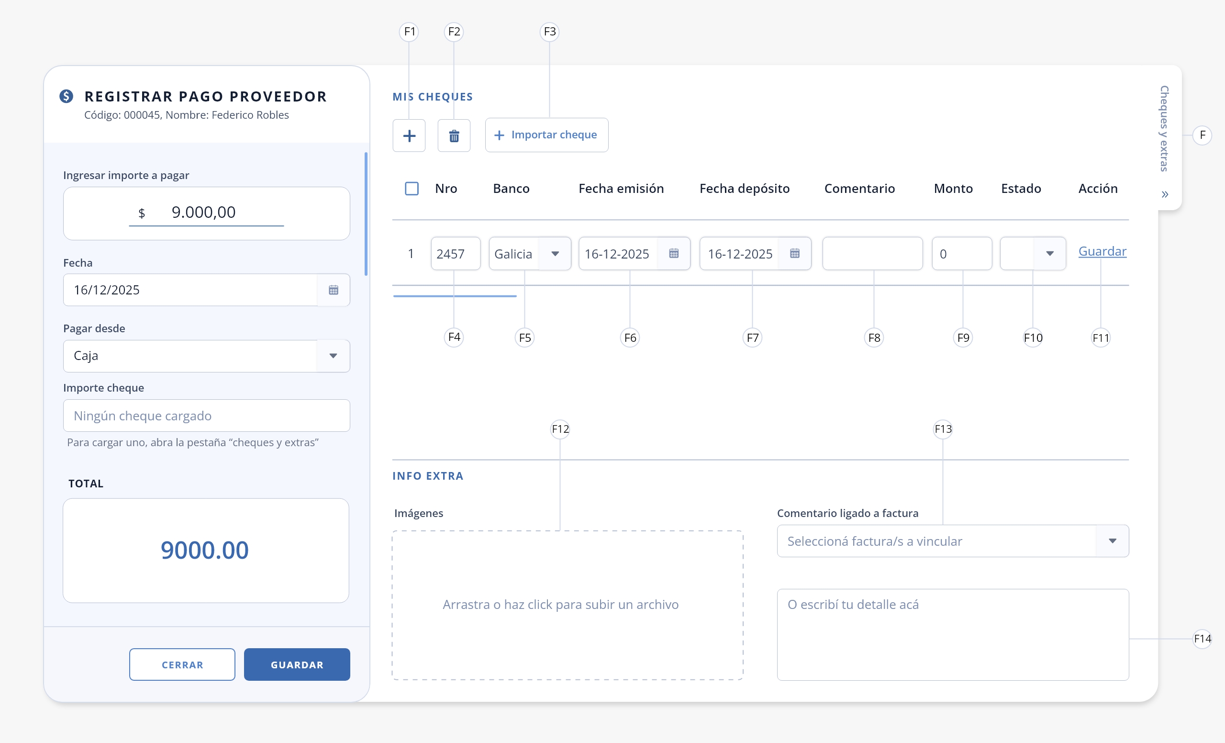Click the dollar coin header icon

(66, 96)
